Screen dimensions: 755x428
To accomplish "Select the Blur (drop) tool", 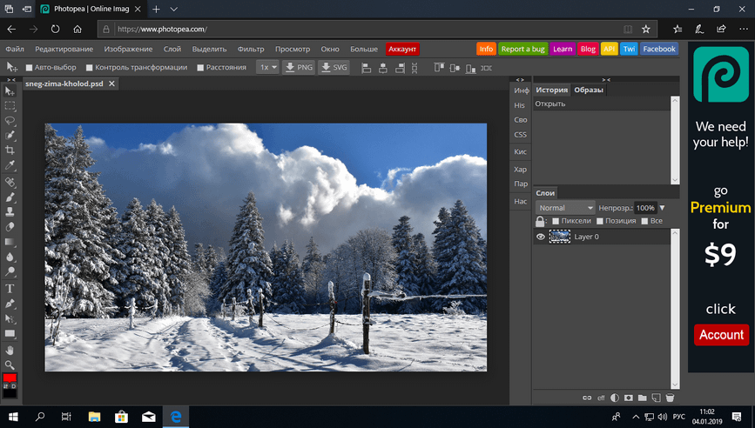I will (x=10, y=257).
